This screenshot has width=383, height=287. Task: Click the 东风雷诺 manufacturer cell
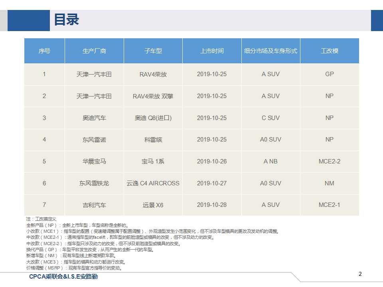tap(94, 140)
